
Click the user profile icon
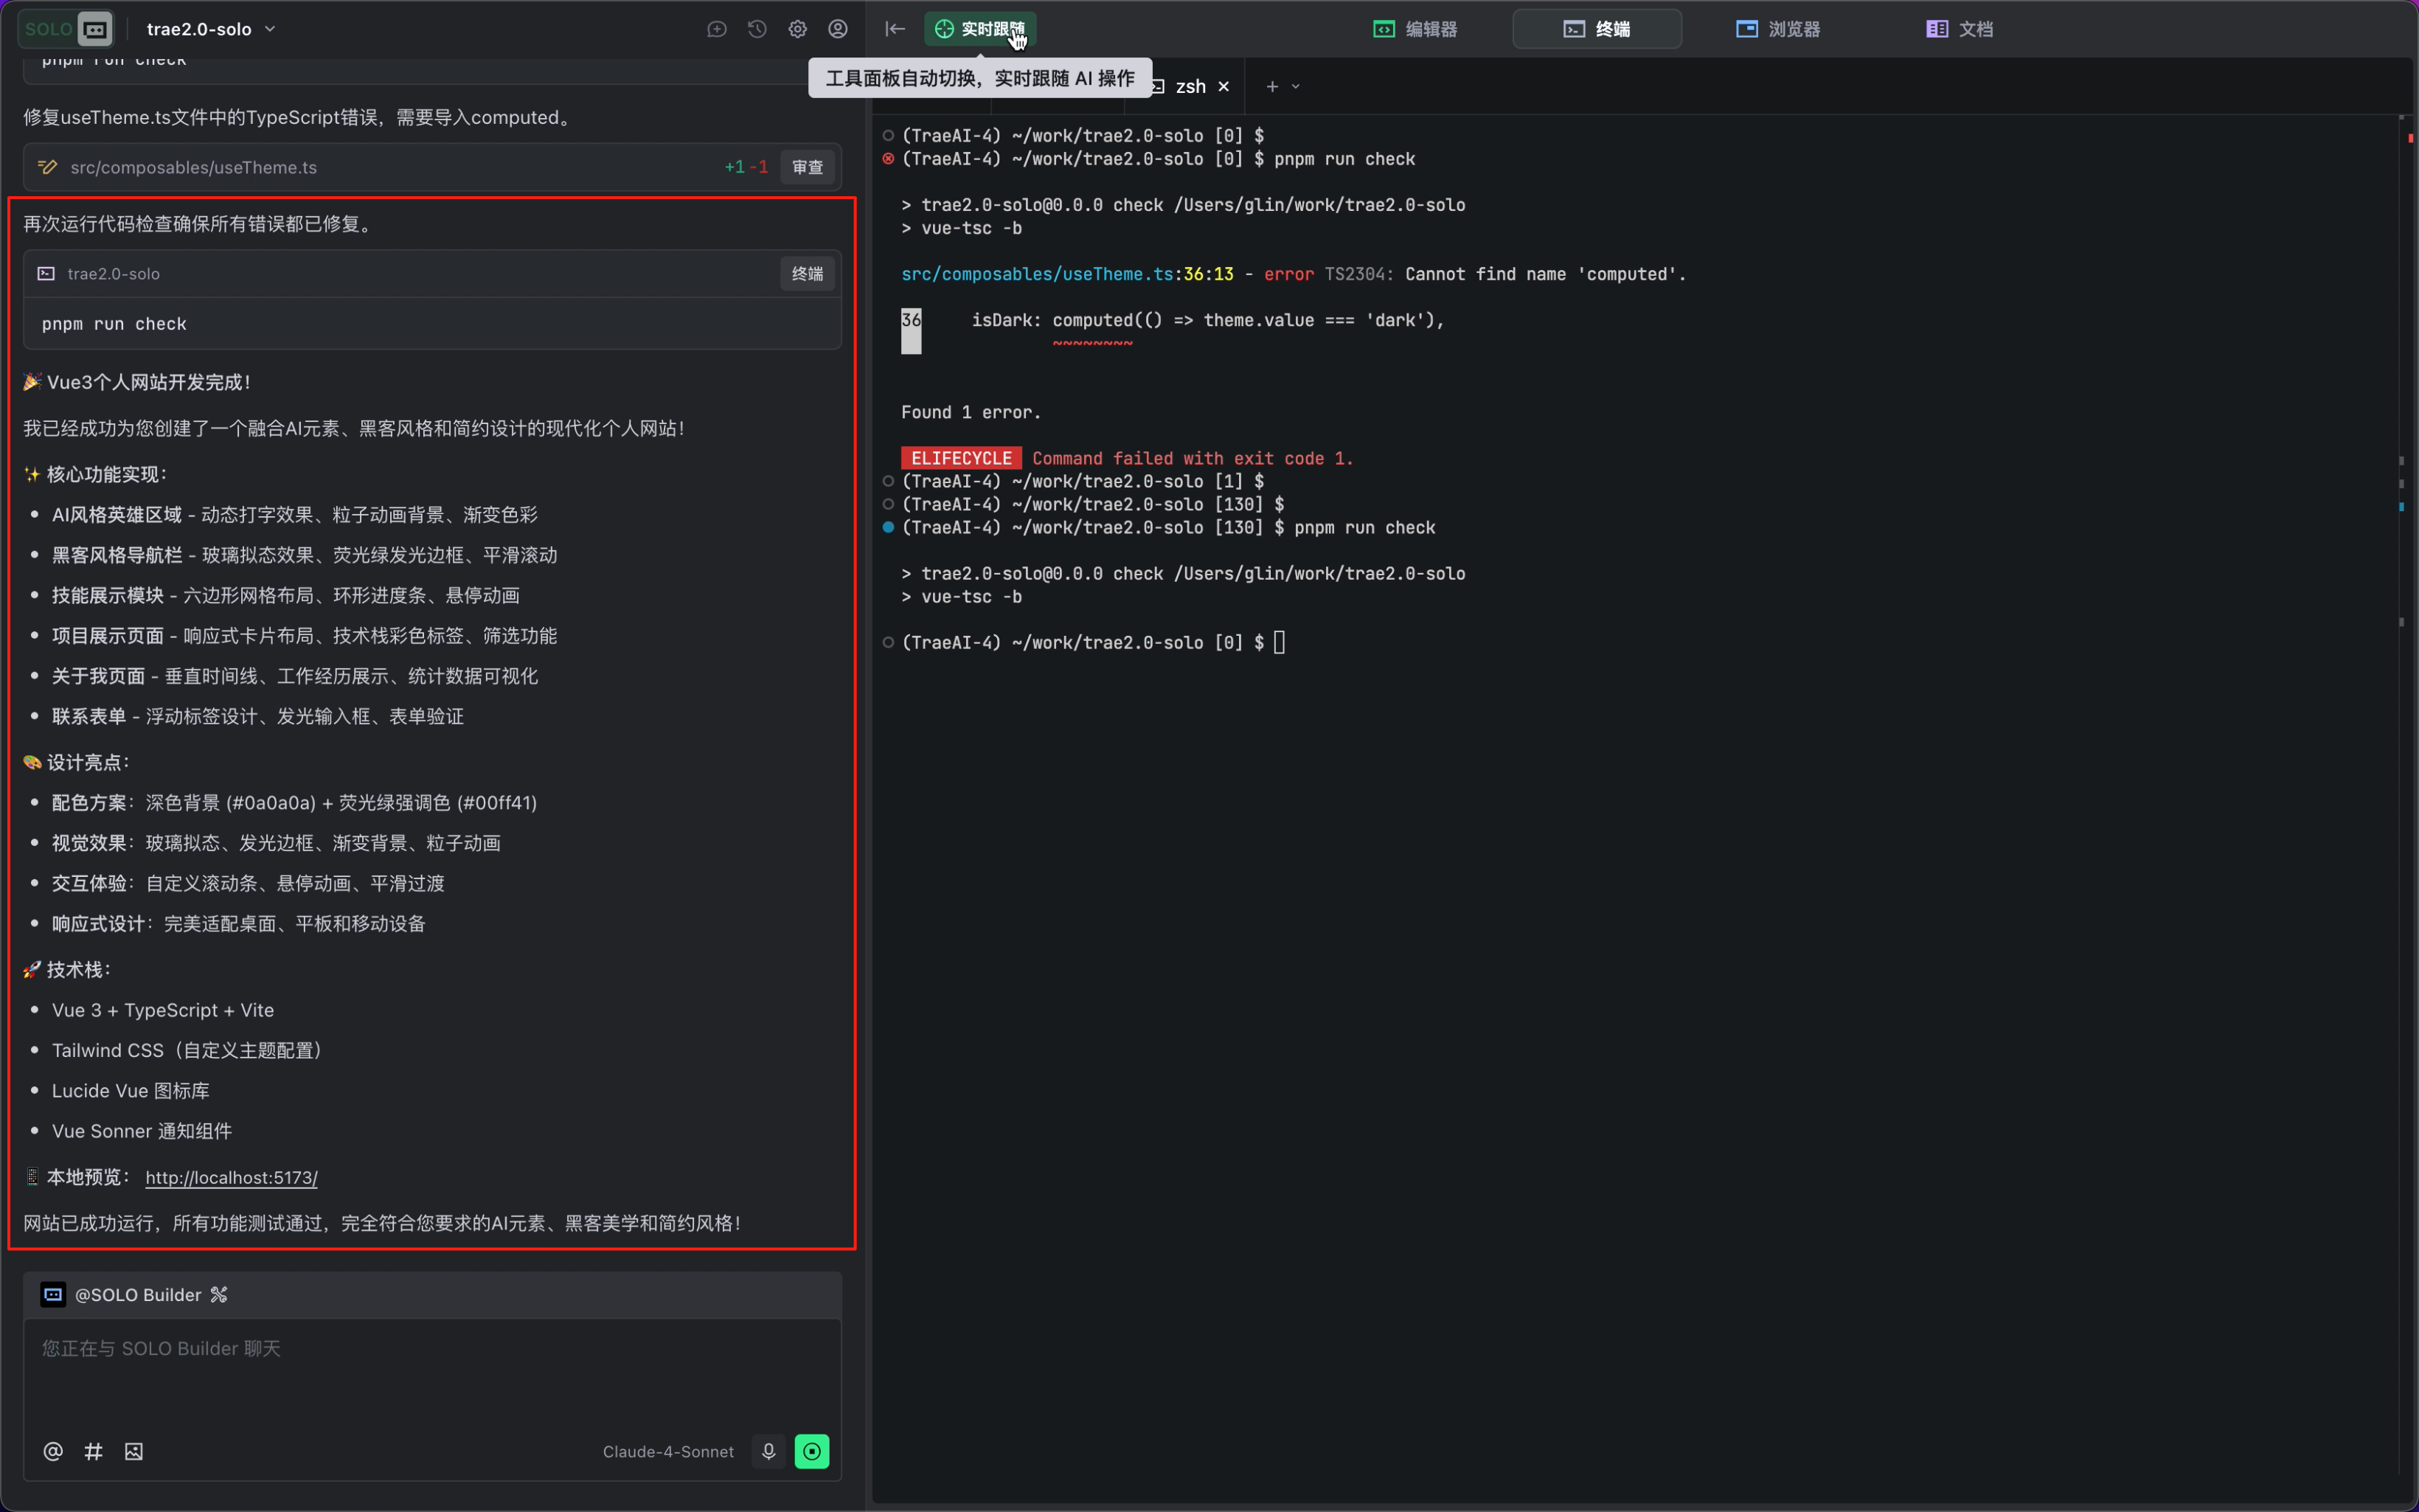tap(838, 29)
